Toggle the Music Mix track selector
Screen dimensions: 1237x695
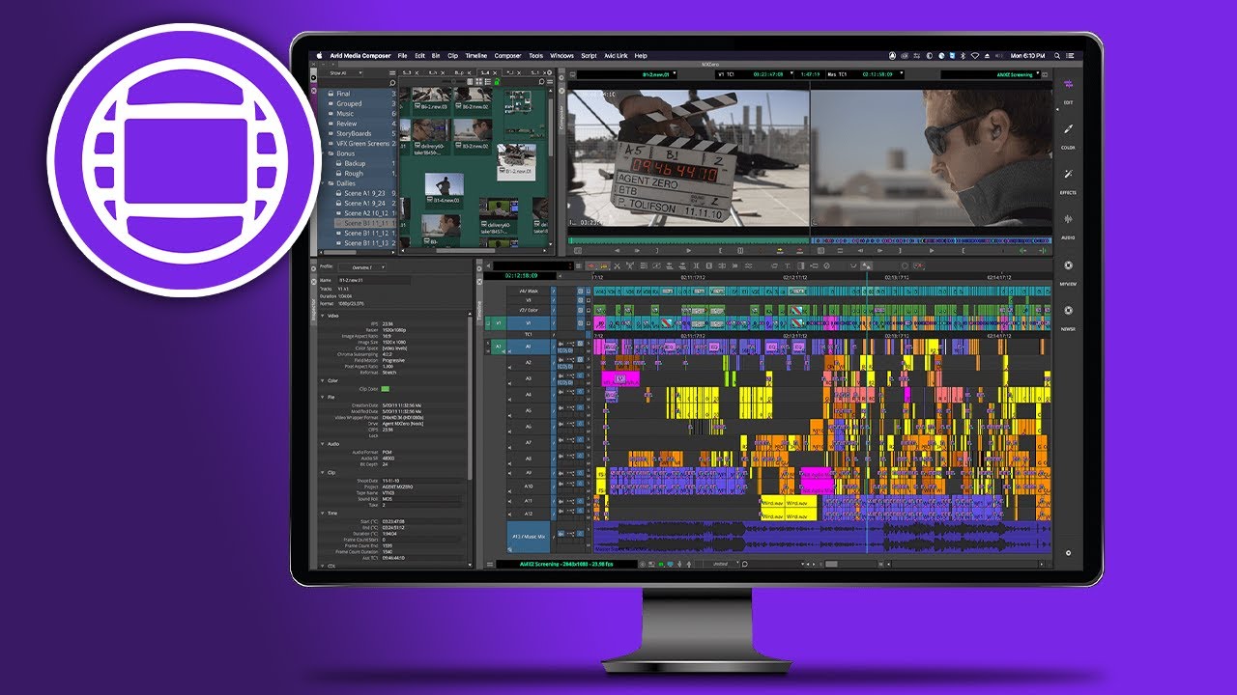coord(529,536)
